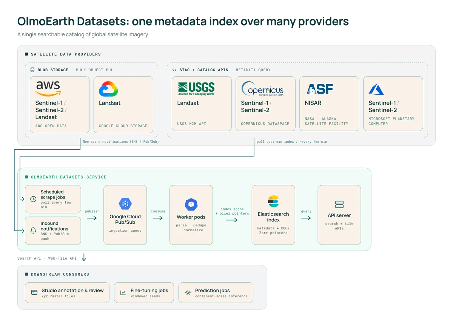Select the Copernicus Dataspace provider card label
Viewport: 453px width, 323px height.
(265, 124)
